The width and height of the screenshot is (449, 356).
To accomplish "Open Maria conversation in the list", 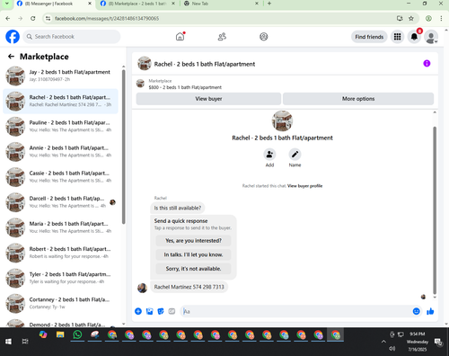I will [61, 227].
